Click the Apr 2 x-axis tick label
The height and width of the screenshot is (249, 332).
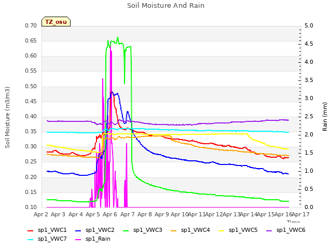(x=41, y=214)
